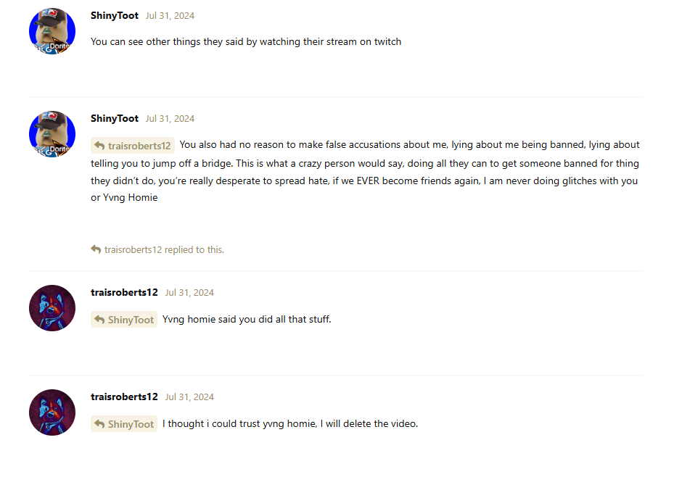Open the ShinyToot username above the false accusations comment
This screenshot has width=674, height=477.
pos(115,118)
